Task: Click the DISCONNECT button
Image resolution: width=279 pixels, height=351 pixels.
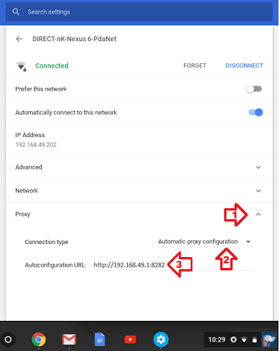Action: 244,66
